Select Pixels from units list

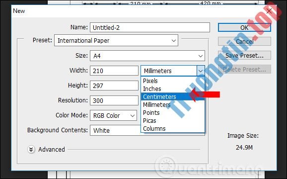[x=173, y=81]
